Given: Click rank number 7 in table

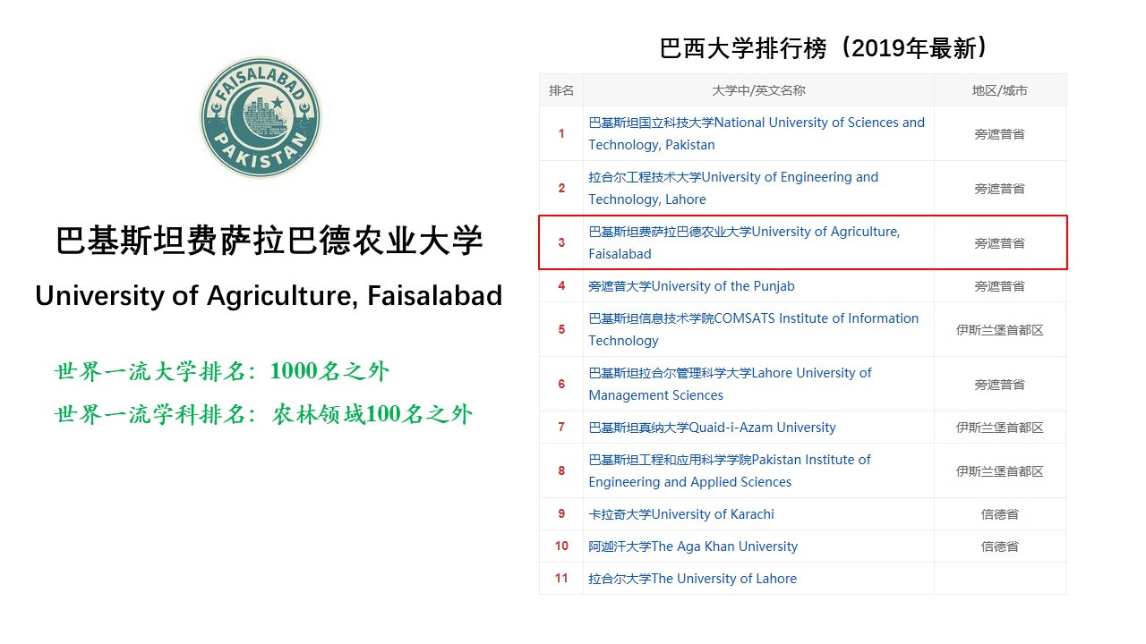Looking at the screenshot, I should tap(561, 428).
